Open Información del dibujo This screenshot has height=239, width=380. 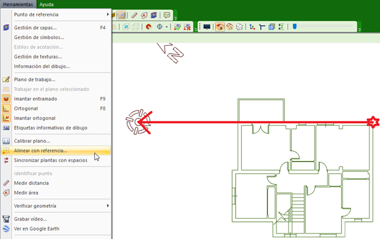(x=56, y=66)
